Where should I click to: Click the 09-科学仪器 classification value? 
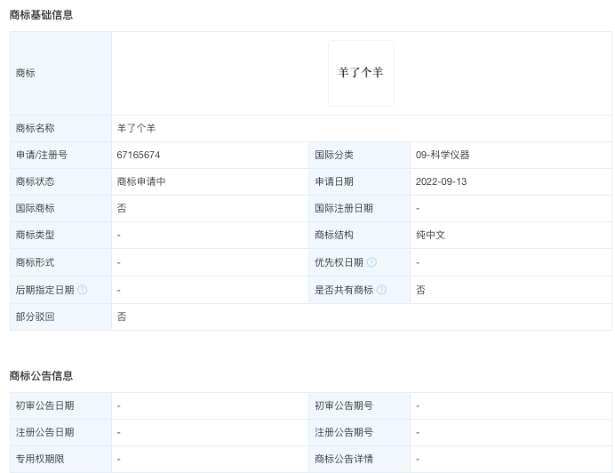pos(443,155)
